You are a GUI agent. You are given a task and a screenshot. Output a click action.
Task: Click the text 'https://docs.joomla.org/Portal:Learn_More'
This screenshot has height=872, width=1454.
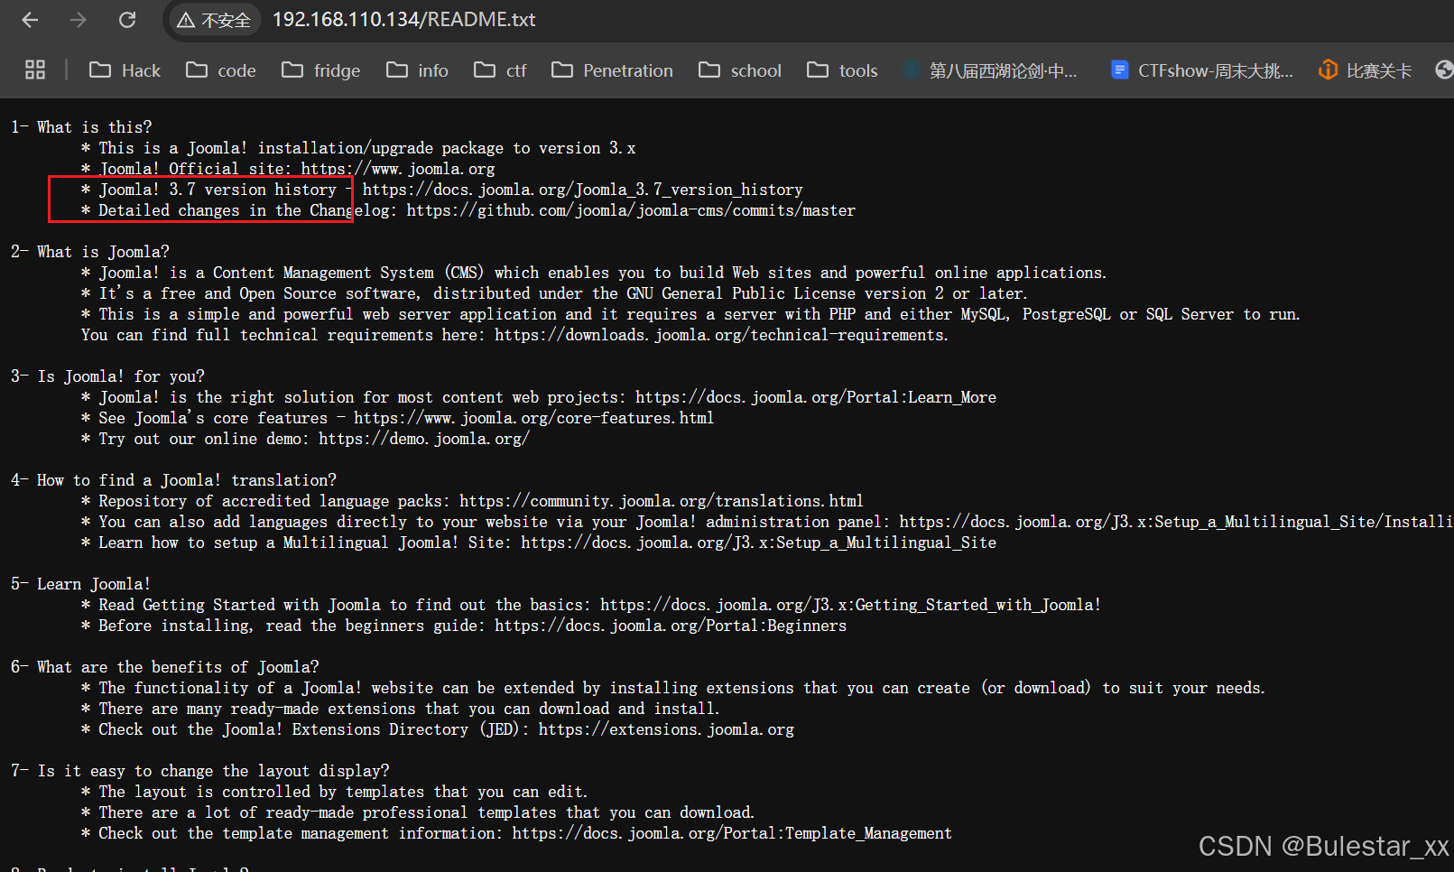tap(816, 397)
